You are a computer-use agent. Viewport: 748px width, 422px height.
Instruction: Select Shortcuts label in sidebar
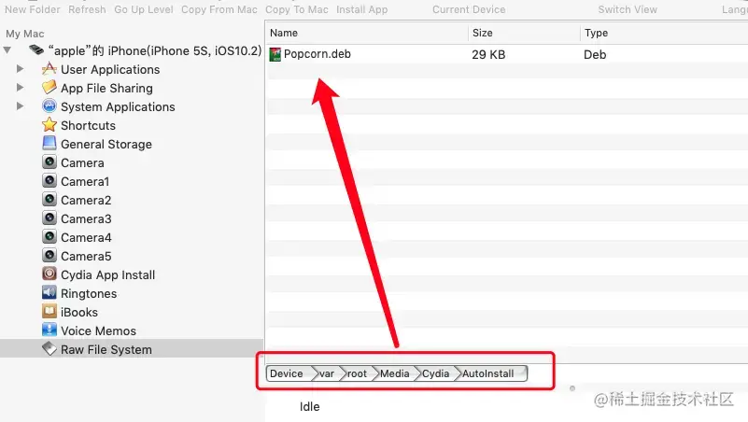tap(89, 125)
